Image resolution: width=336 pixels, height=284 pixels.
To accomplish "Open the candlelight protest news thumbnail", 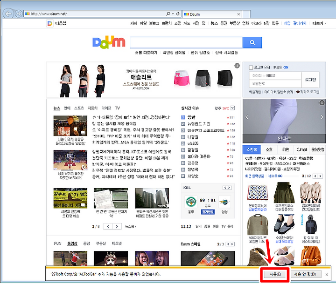I will (x=70, y=126).
